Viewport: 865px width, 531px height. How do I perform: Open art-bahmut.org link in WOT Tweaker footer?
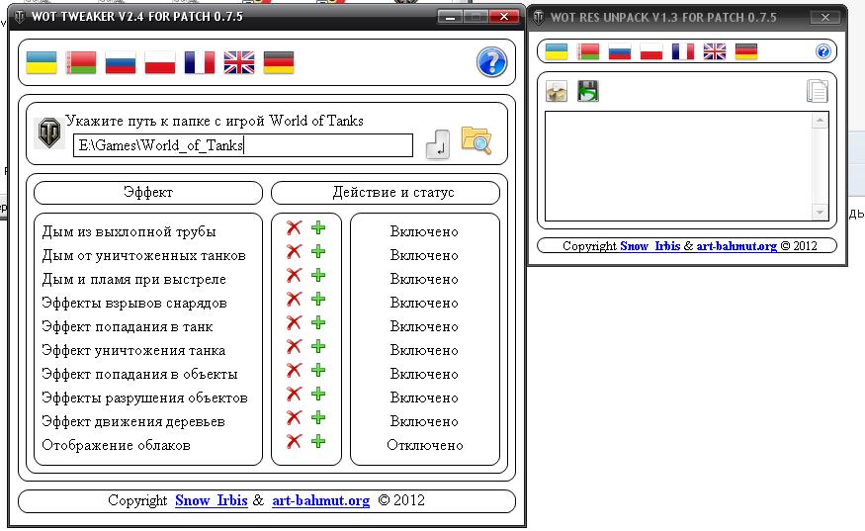point(320,500)
